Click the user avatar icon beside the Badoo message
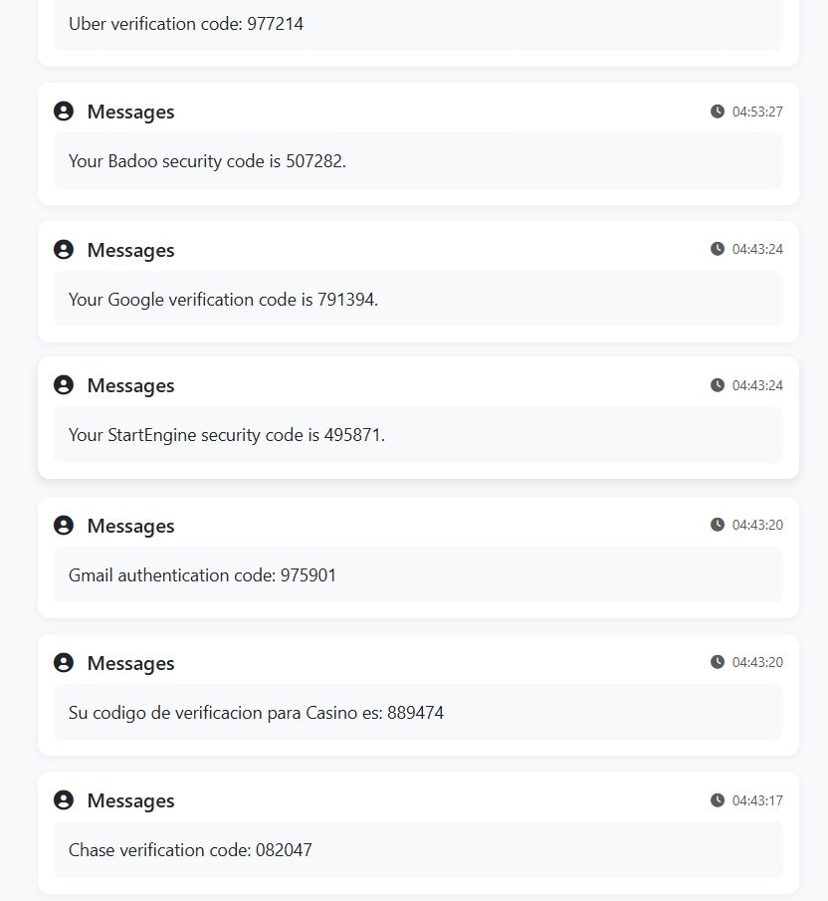Screen dimensions: 828x901 tap(64, 111)
